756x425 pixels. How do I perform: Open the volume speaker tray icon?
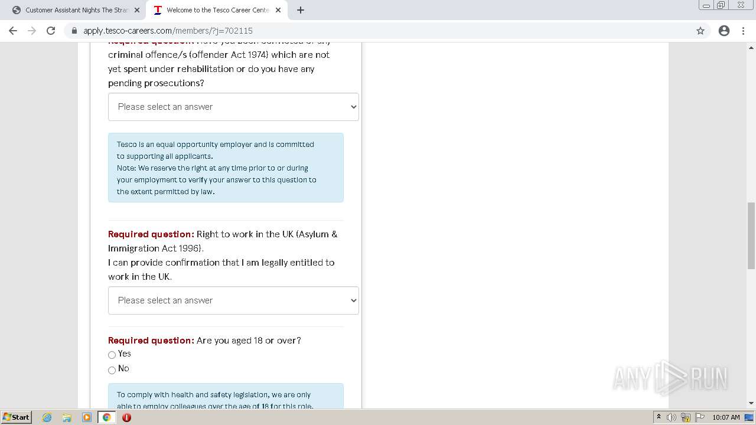click(x=672, y=417)
